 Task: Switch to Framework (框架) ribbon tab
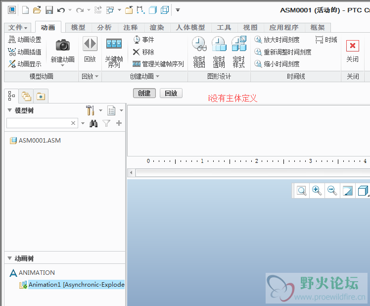click(318, 27)
